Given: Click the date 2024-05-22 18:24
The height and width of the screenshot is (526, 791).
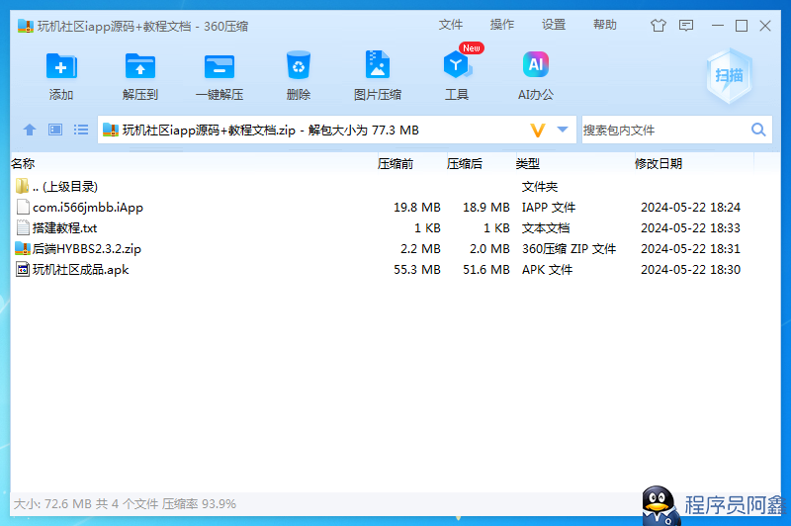Looking at the screenshot, I should [x=690, y=208].
